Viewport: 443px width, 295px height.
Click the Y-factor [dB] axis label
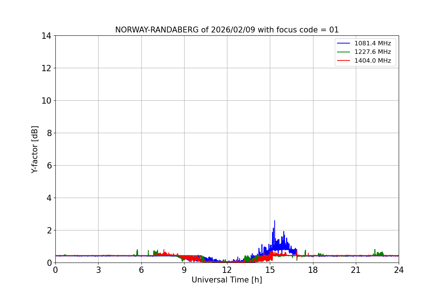point(35,149)
